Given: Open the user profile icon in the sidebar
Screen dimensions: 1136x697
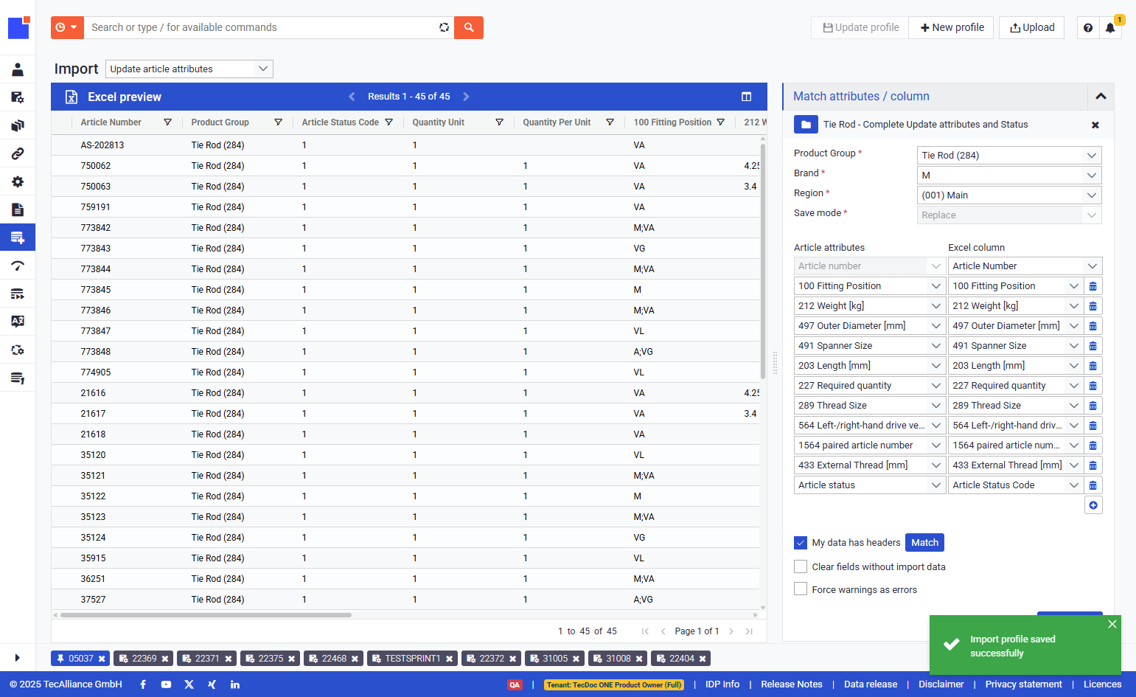Looking at the screenshot, I should pyautogui.click(x=18, y=69).
